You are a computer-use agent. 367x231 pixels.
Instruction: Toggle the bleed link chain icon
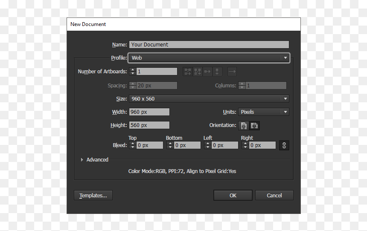[x=284, y=145]
